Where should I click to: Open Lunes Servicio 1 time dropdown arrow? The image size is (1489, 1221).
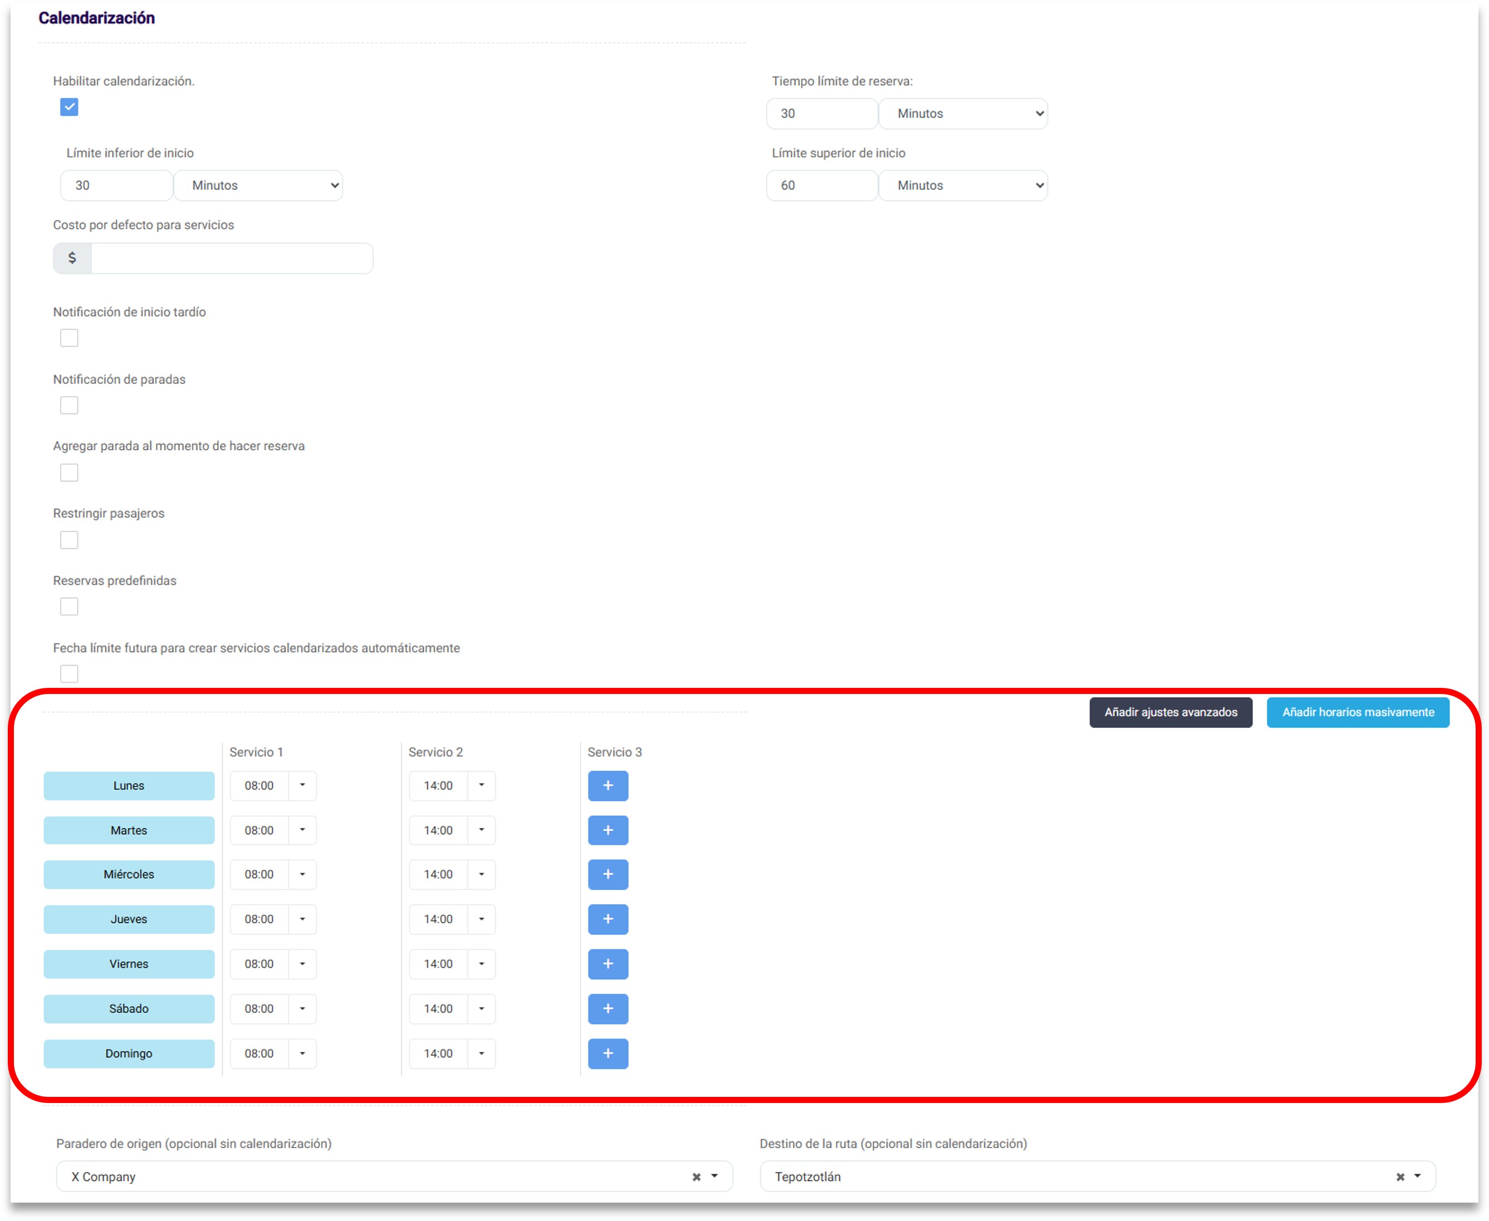pos(302,786)
